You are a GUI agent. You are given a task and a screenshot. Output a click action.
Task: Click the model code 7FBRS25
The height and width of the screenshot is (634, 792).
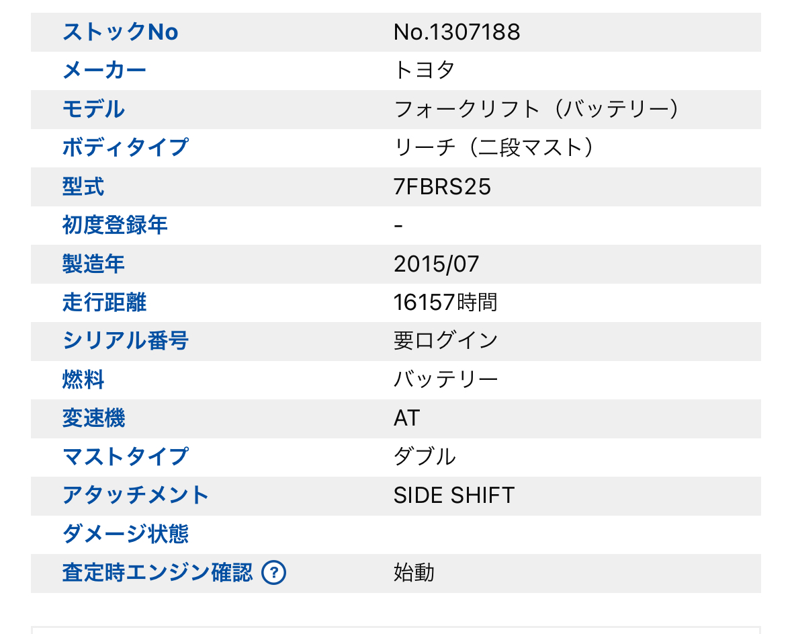point(442,186)
